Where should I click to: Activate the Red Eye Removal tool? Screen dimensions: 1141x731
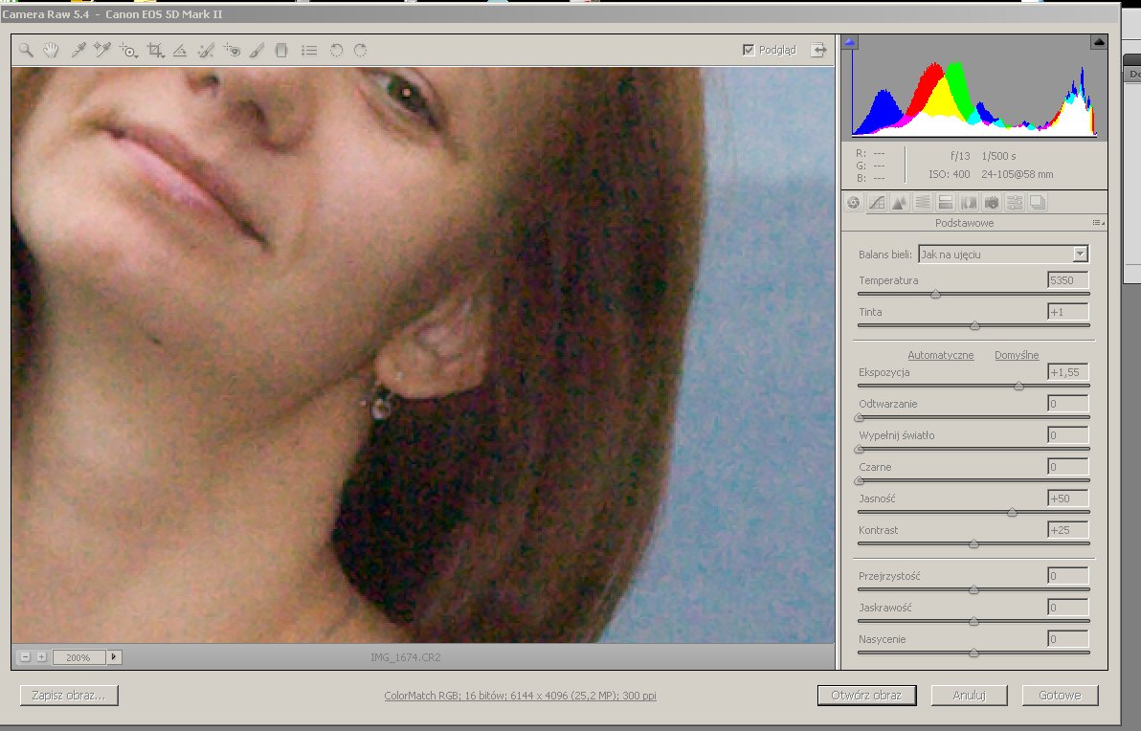coord(231,51)
